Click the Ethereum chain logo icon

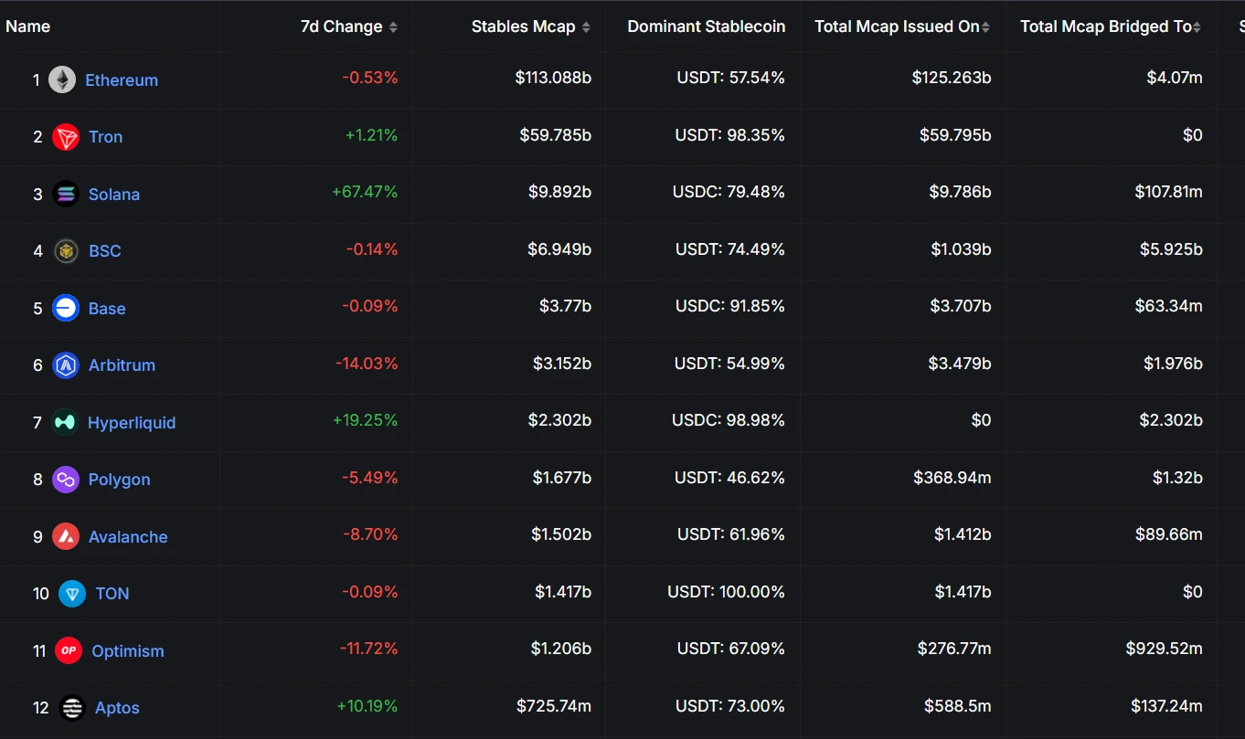coord(62,79)
